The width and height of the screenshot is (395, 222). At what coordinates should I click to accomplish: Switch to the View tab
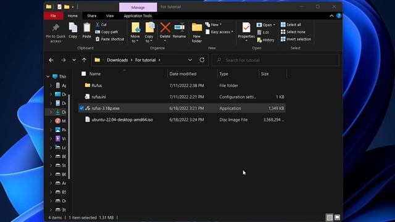pos(110,16)
